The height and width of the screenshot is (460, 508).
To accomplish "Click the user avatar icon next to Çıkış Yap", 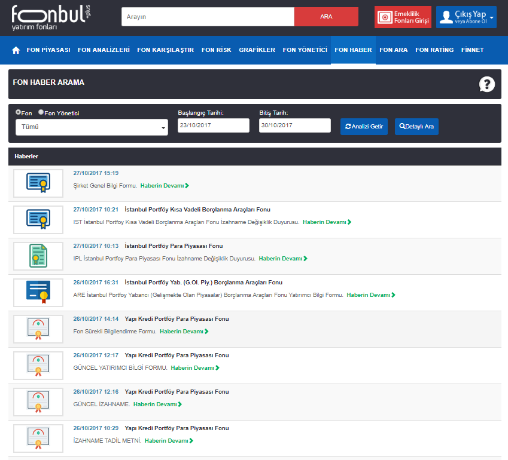I will [x=446, y=17].
